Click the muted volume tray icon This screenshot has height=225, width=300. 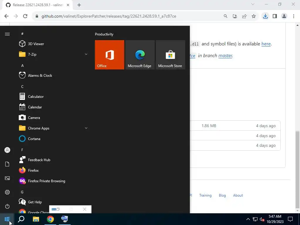262,219
